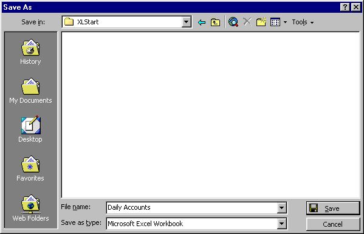
Task: Click the Delete X icon
Action: (247, 22)
